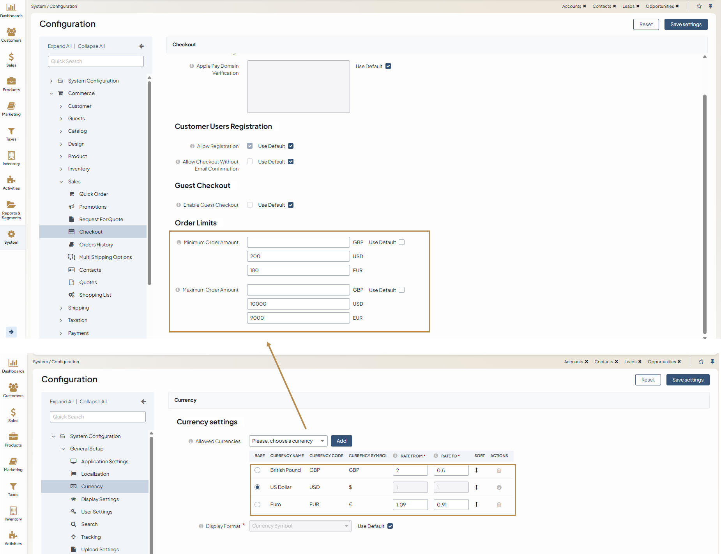Delete the British Pound currency row
The width and height of the screenshot is (721, 554).
[x=499, y=470]
